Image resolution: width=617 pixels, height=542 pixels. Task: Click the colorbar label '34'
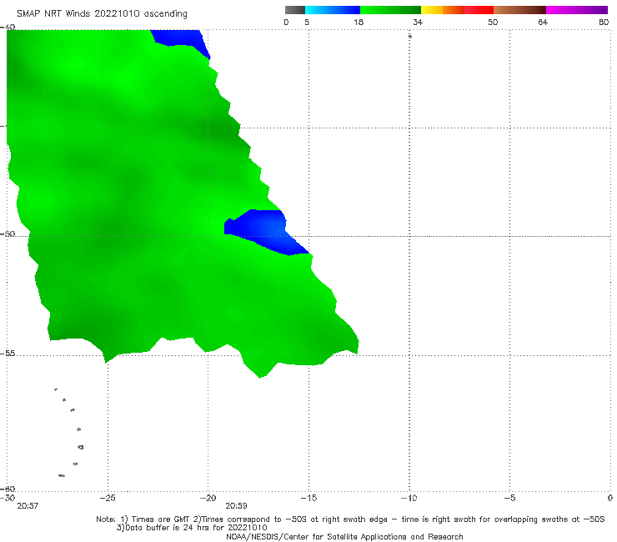[418, 22]
